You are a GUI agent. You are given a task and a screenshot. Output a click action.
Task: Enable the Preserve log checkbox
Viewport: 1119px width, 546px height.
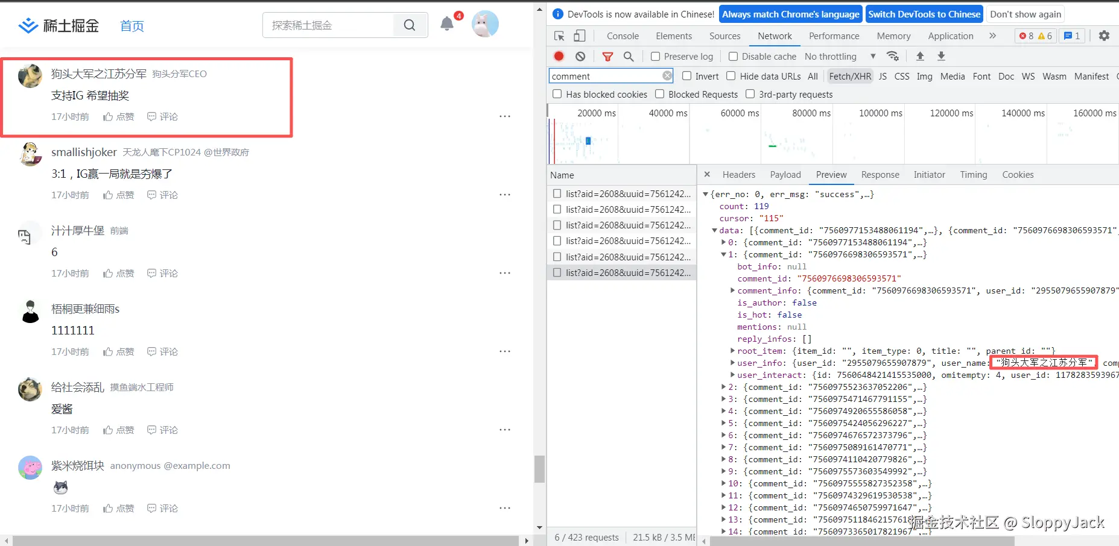[655, 56]
